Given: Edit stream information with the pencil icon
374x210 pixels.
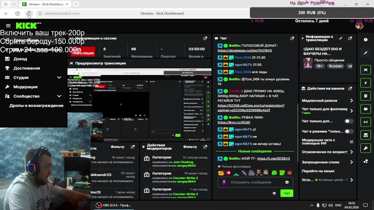Looking at the screenshot, I should click(341, 38).
